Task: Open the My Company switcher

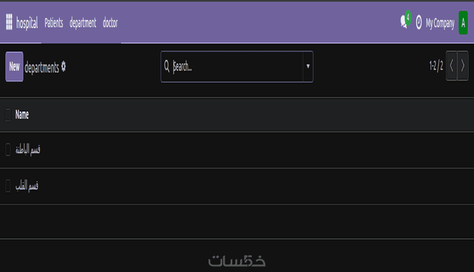Action: tap(440, 24)
